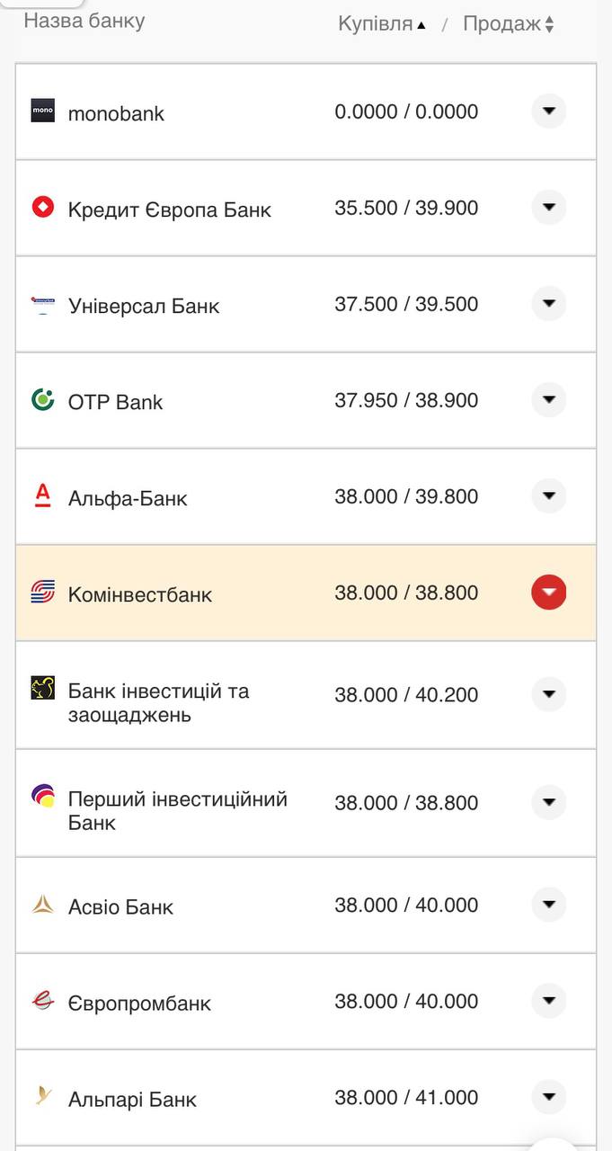Click the Комінвестбанк logo
Screen dimensions: 612x1151
point(43,592)
